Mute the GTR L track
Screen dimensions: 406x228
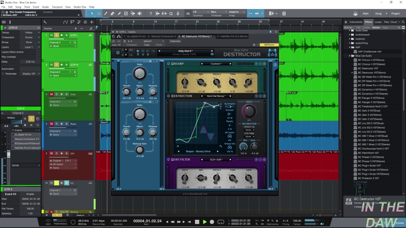51,35
